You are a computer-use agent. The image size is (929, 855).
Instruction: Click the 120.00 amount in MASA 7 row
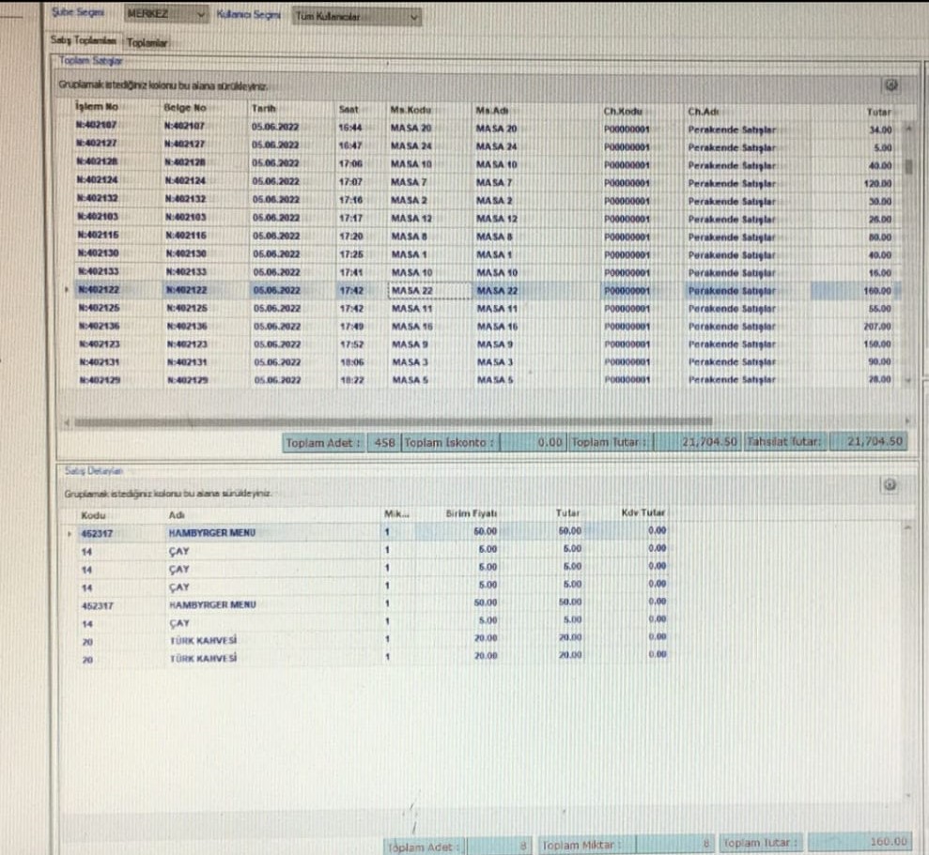tap(877, 184)
